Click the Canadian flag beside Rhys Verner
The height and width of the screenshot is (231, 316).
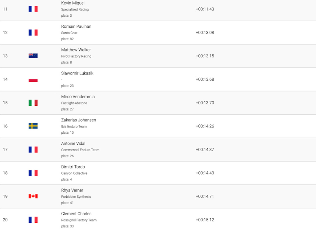pos(33,196)
